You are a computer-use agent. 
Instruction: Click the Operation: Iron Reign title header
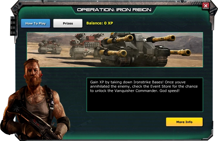pyautogui.click(x=114, y=10)
